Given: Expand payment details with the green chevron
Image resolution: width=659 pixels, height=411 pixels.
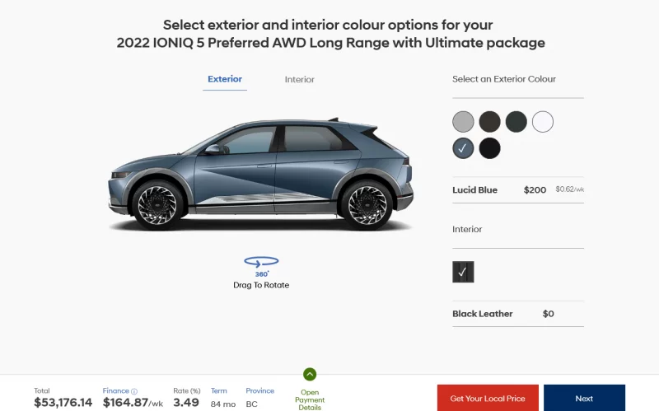Looking at the screenshot, I should [x=310, y=374].
